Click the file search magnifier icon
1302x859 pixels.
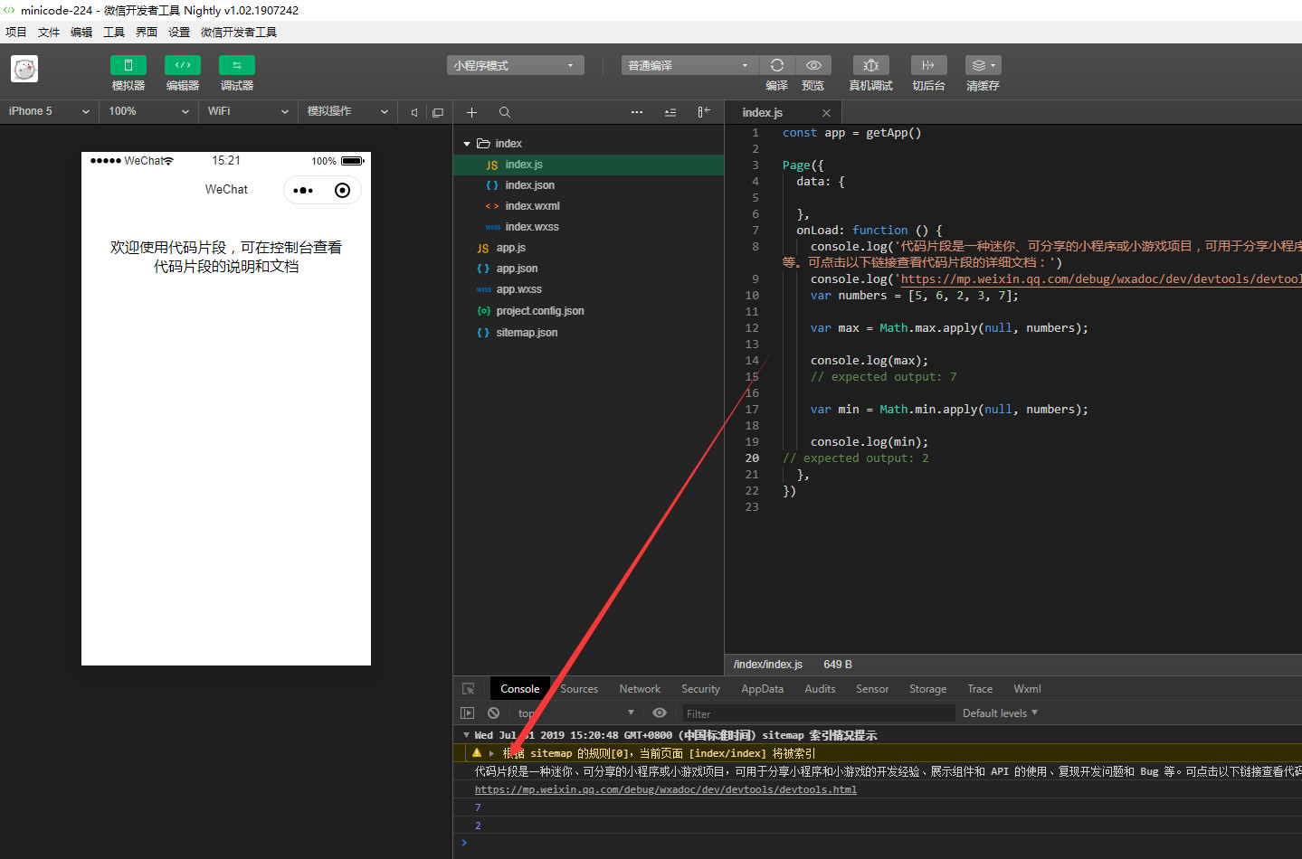505,112
